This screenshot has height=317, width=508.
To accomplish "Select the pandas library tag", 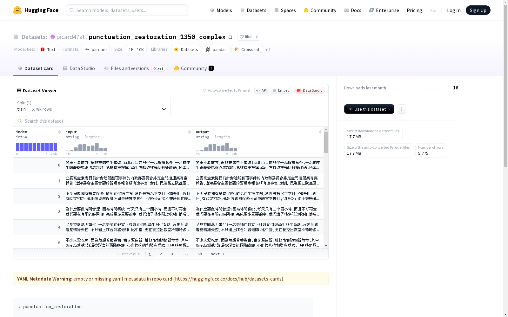I will coord(216,49).
